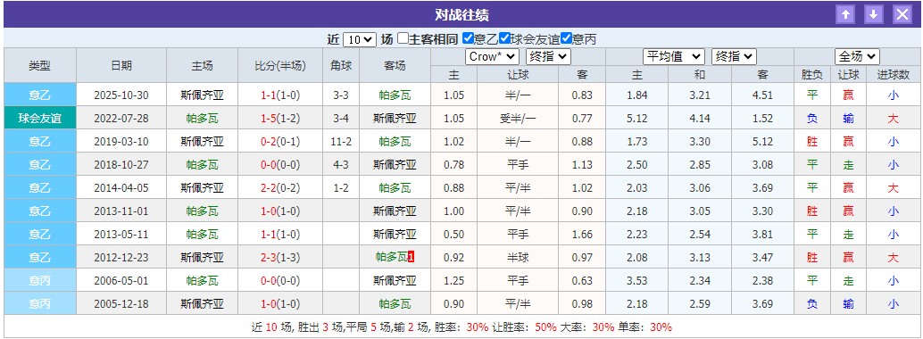Close the 对战往绩 panel with X icon
The width and height of the screenshot is (923, 339).
[902, 14]
